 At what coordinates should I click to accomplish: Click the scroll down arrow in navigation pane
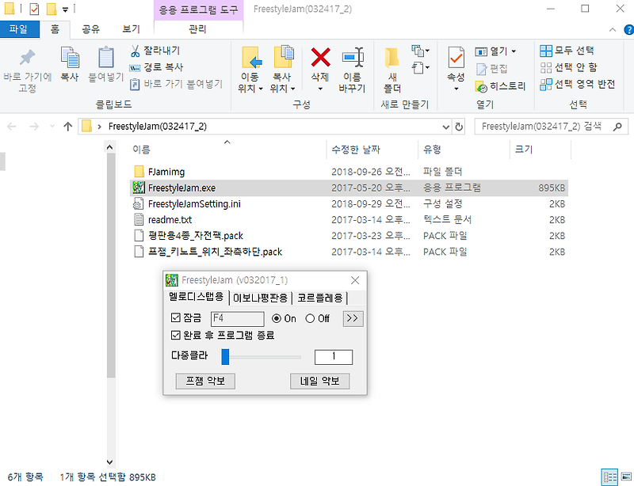110,461
